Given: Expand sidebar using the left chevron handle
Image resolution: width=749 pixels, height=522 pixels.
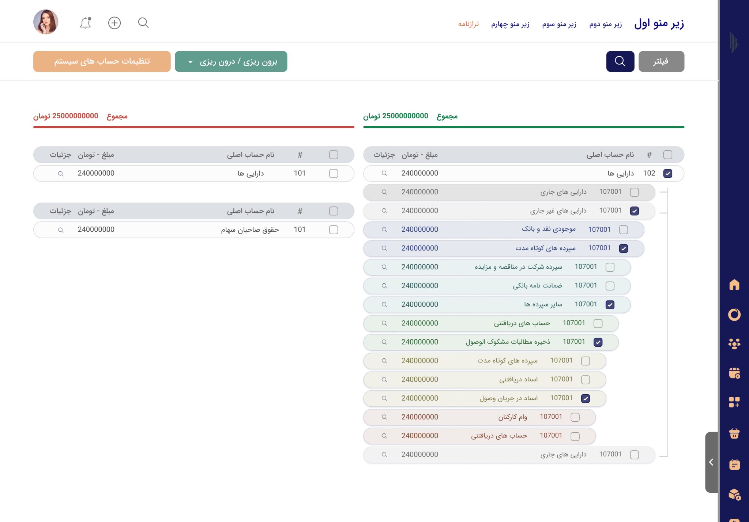Looking at the screenshot, I should (x=711, y=462).
